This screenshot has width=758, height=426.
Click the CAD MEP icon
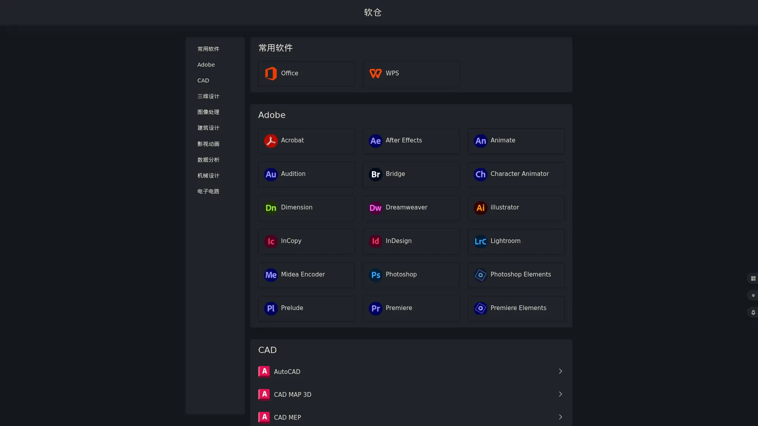point(264,417)
